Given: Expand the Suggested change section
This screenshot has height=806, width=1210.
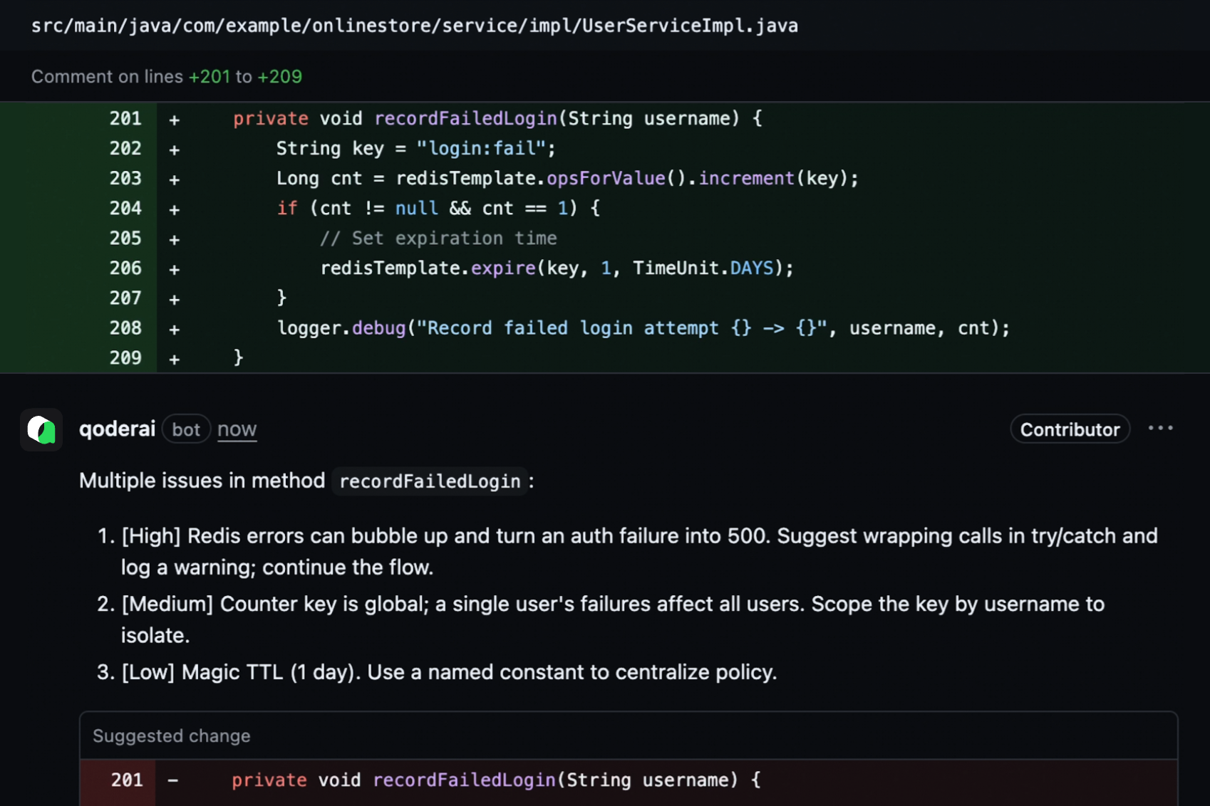Looking at the screenshot, I should click(171, 736).
